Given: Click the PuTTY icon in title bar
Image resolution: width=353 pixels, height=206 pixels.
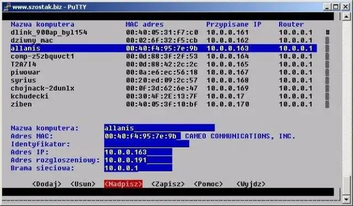Looking at the screenshot, I should pos(7,7).
